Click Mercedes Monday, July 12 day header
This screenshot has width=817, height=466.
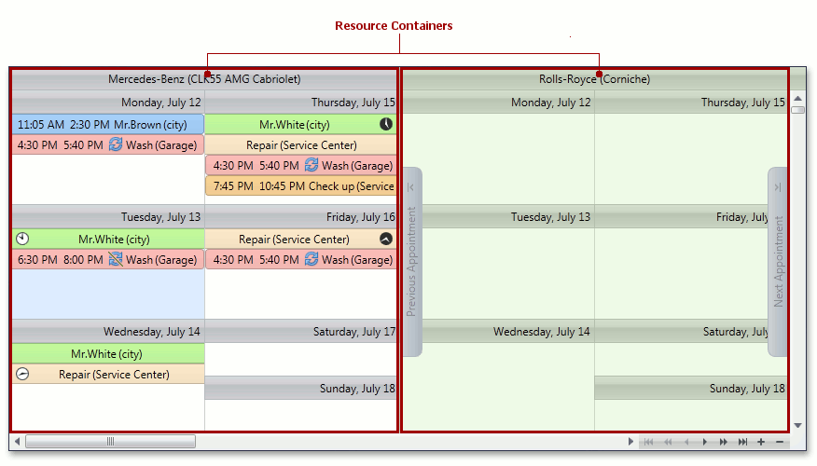108,102
